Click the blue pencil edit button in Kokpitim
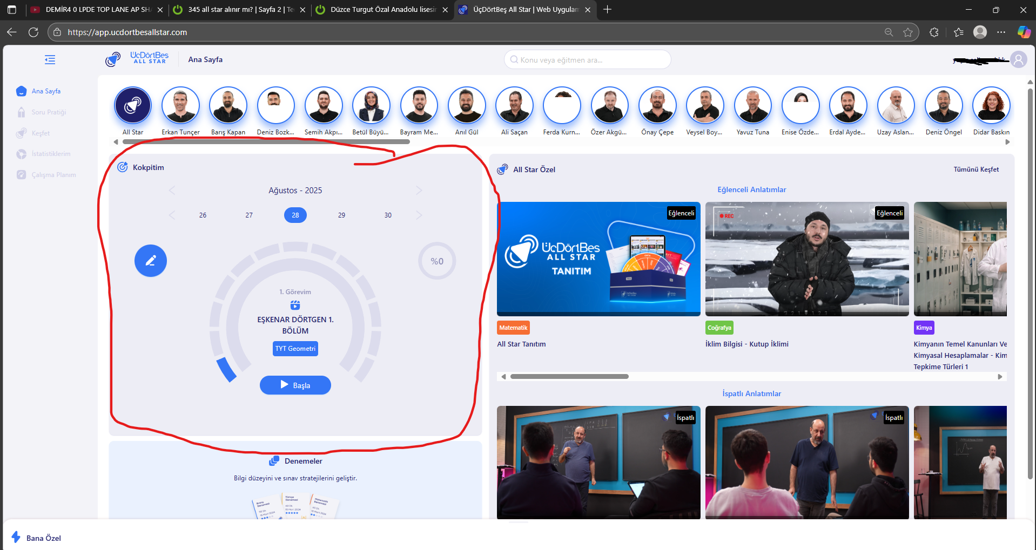 pyautogui.click(x=151, y=261)
